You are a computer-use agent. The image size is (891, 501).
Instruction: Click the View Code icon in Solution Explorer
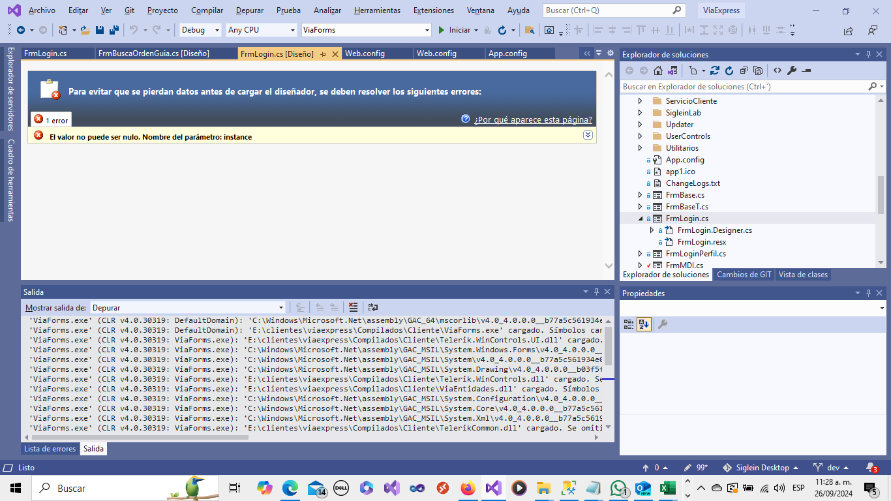(x=778, y=70)
